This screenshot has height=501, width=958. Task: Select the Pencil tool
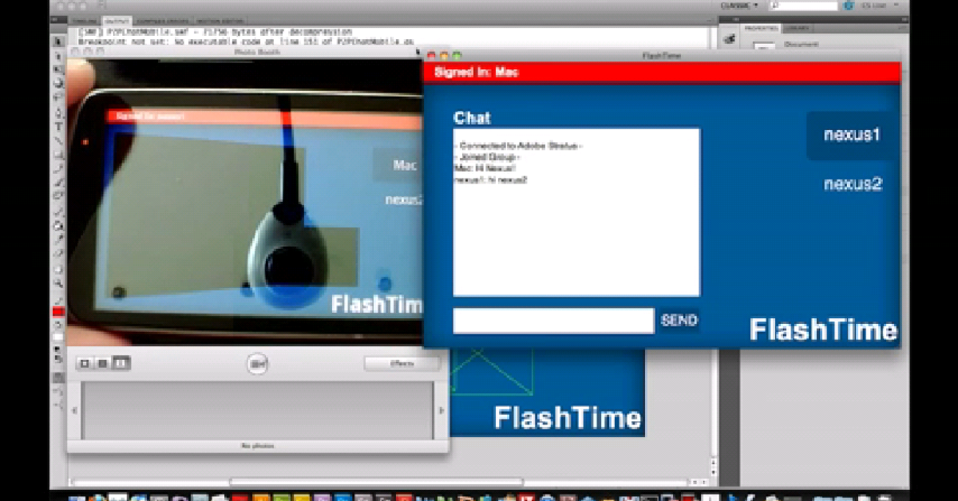pyautogui.click(x=58, y=168)
